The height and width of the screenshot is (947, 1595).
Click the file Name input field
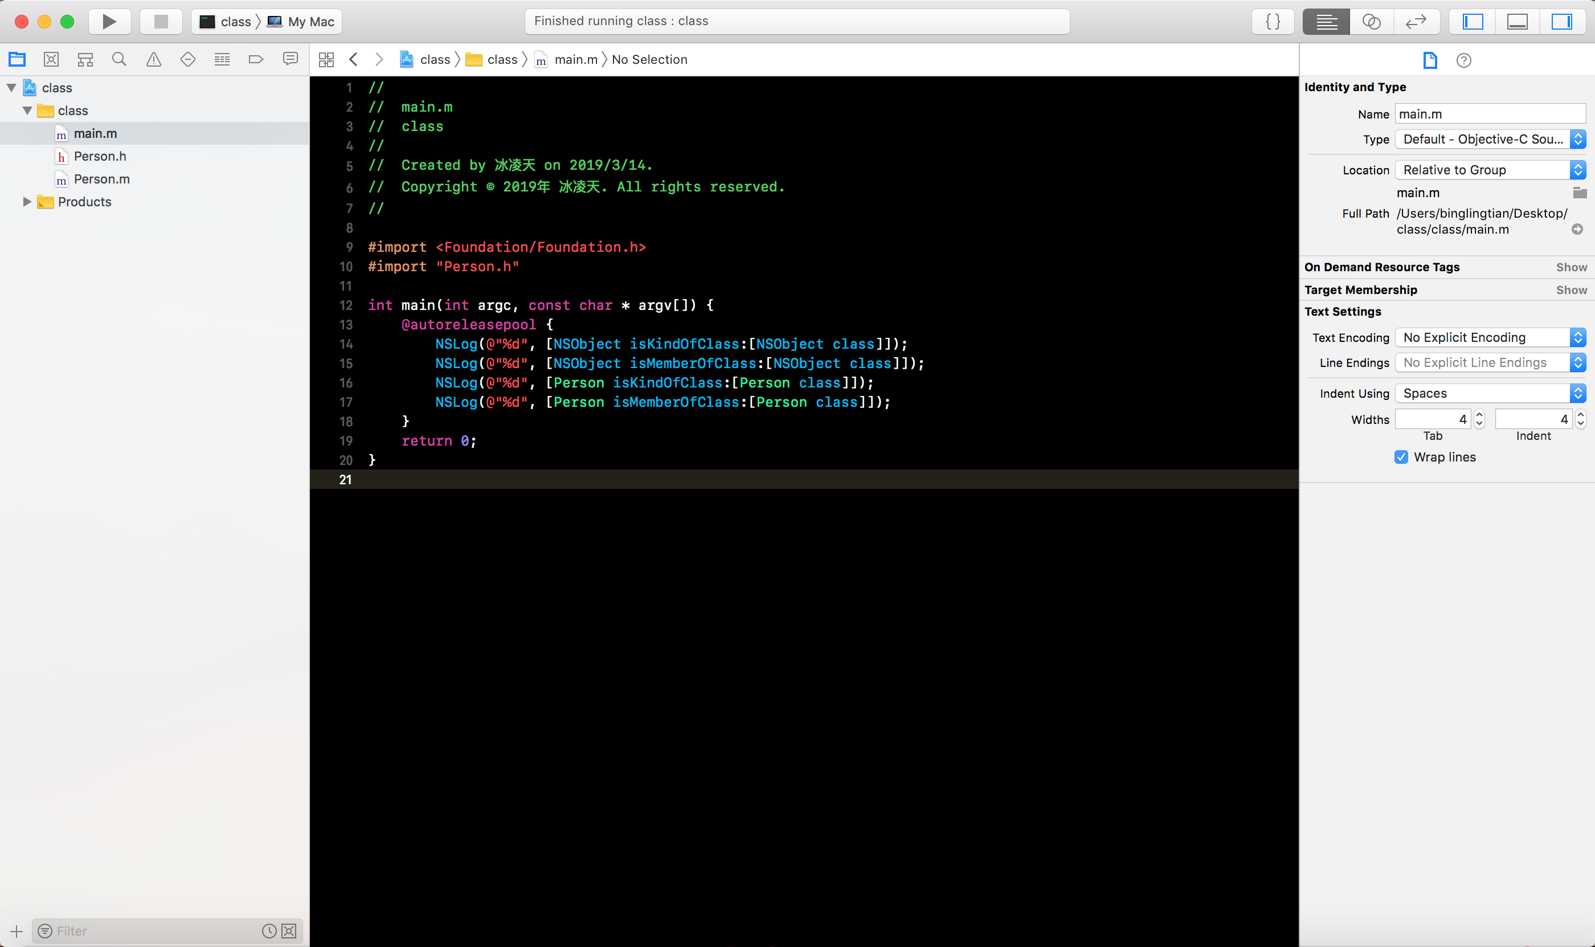[x=1490, y=114]
